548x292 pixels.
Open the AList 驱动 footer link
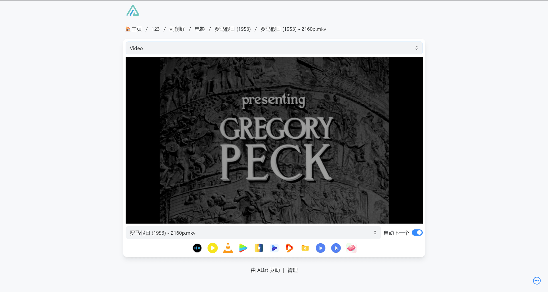tap(265, 270)
